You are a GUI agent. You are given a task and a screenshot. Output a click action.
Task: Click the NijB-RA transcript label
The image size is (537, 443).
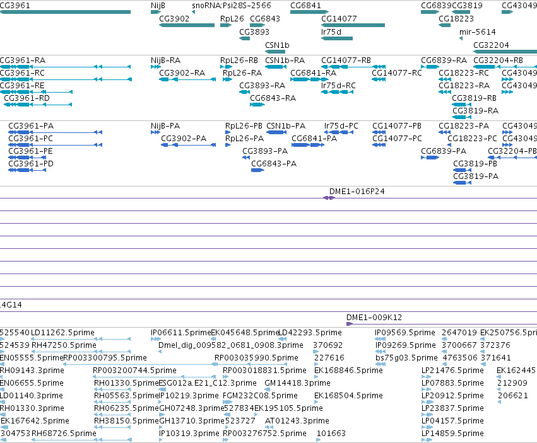[165, 60]
